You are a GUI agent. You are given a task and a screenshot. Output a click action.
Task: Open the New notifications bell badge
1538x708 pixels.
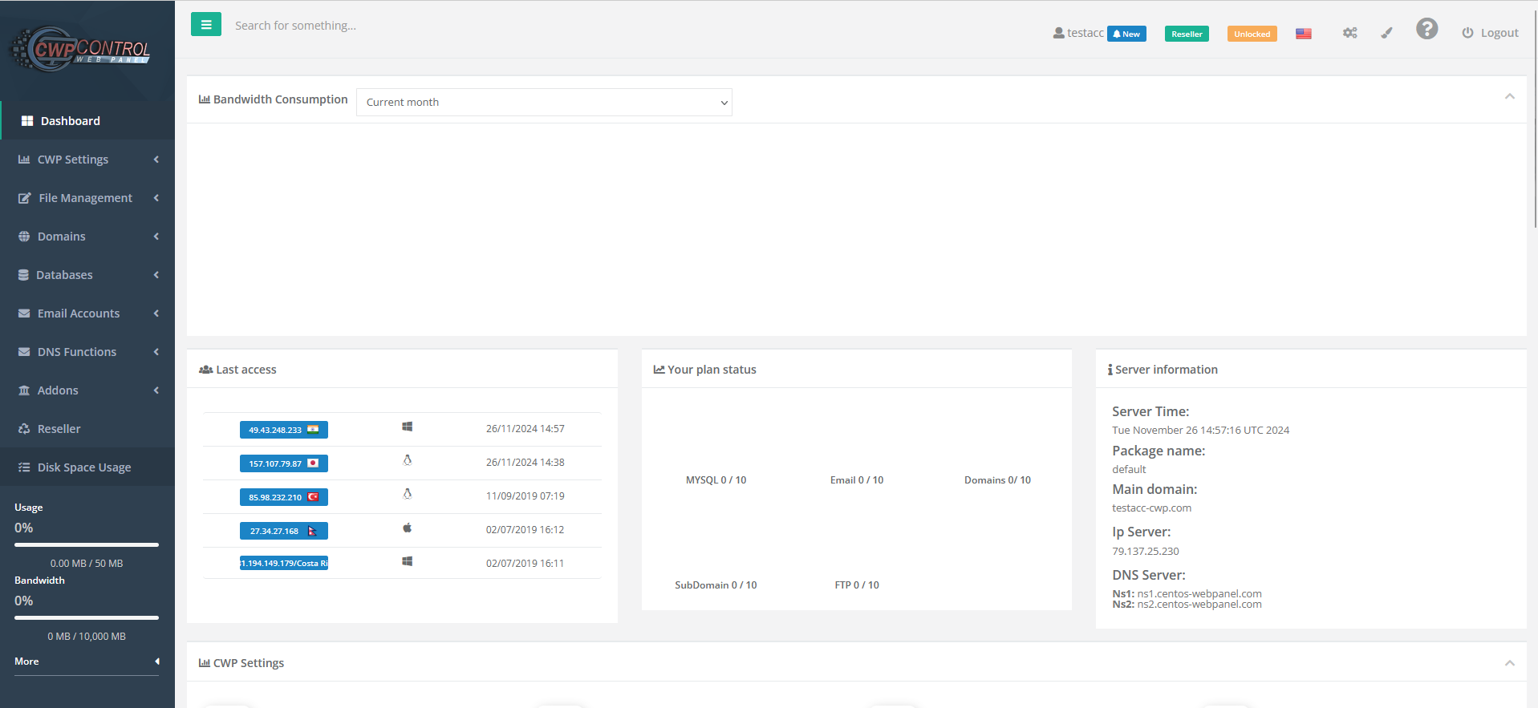point(1126,34)
